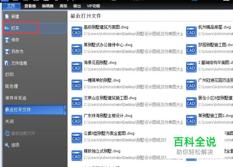Open the 高级 tab
The image size is (233, 167).
(63, 6)
